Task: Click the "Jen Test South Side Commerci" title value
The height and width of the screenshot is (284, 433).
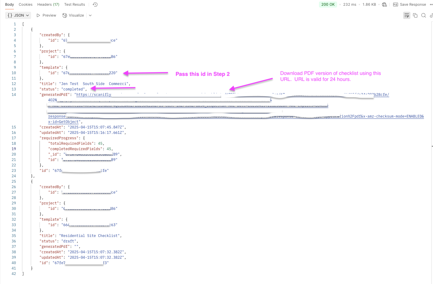Action: pos(94,84)
